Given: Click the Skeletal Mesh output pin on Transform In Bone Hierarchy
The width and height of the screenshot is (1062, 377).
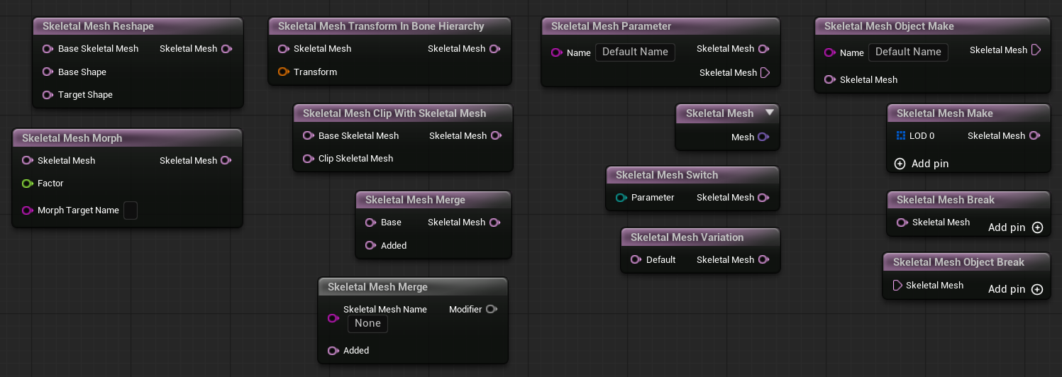Looking at the screenshot, I should [494, 49].
